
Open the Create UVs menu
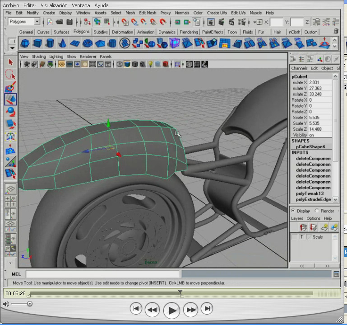217,13
